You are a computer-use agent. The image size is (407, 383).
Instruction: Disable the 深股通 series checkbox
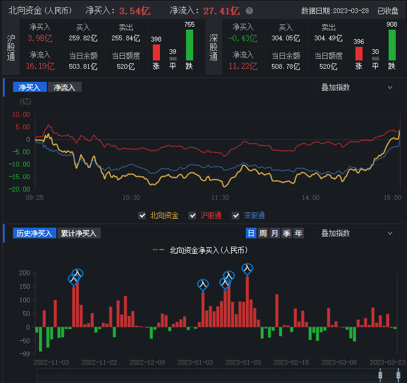(236, 216)
